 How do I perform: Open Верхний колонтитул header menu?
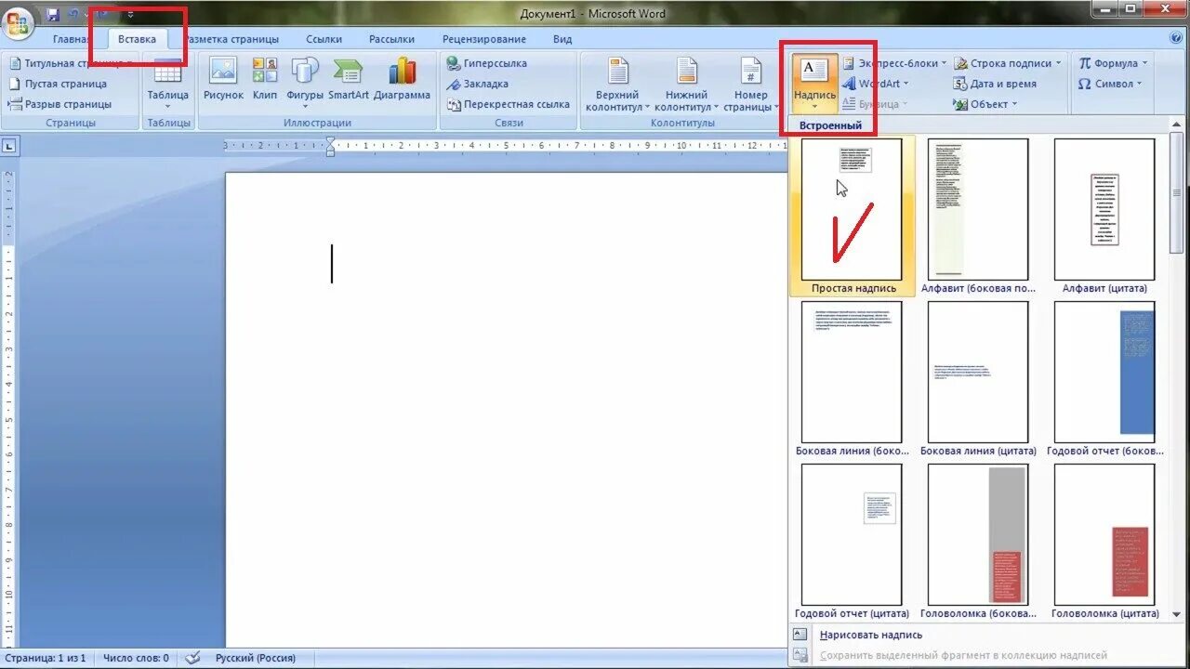(x=618, y=85)
